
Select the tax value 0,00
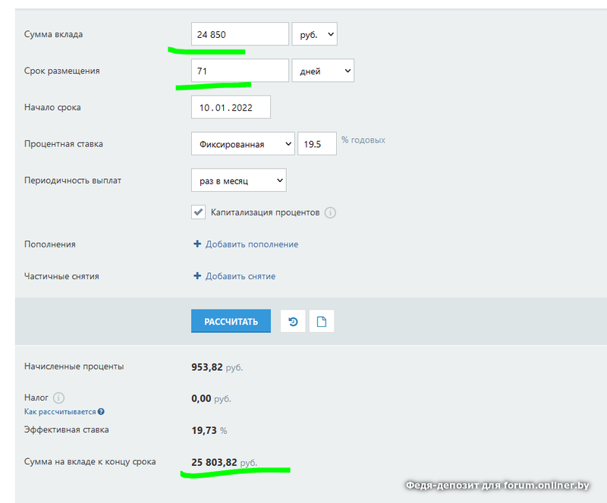[201, 398]
